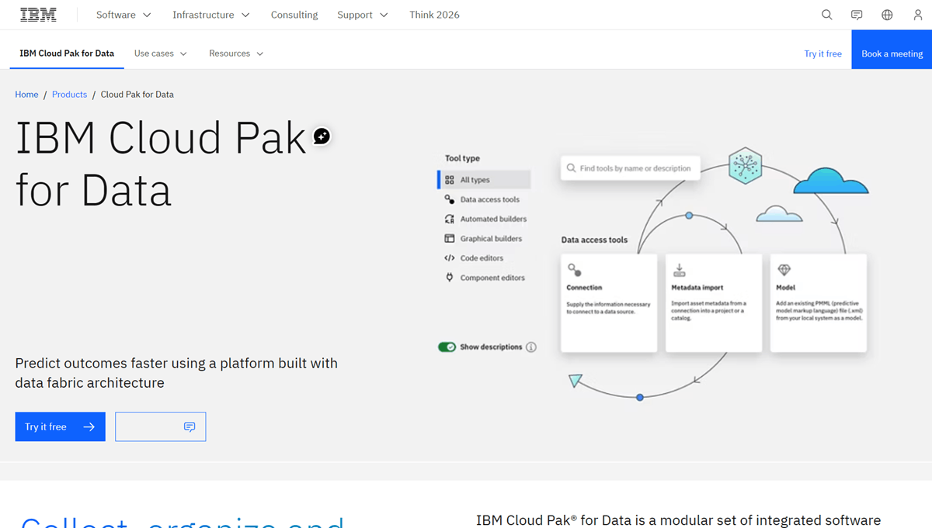Click the Automated builders icon
This screenshot has height=528, width=932.
[x=450, y=219]
